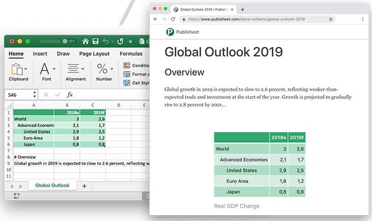Click the Redo arrow icon
Screen dimensions: 372x221
[x=120, y=41]
